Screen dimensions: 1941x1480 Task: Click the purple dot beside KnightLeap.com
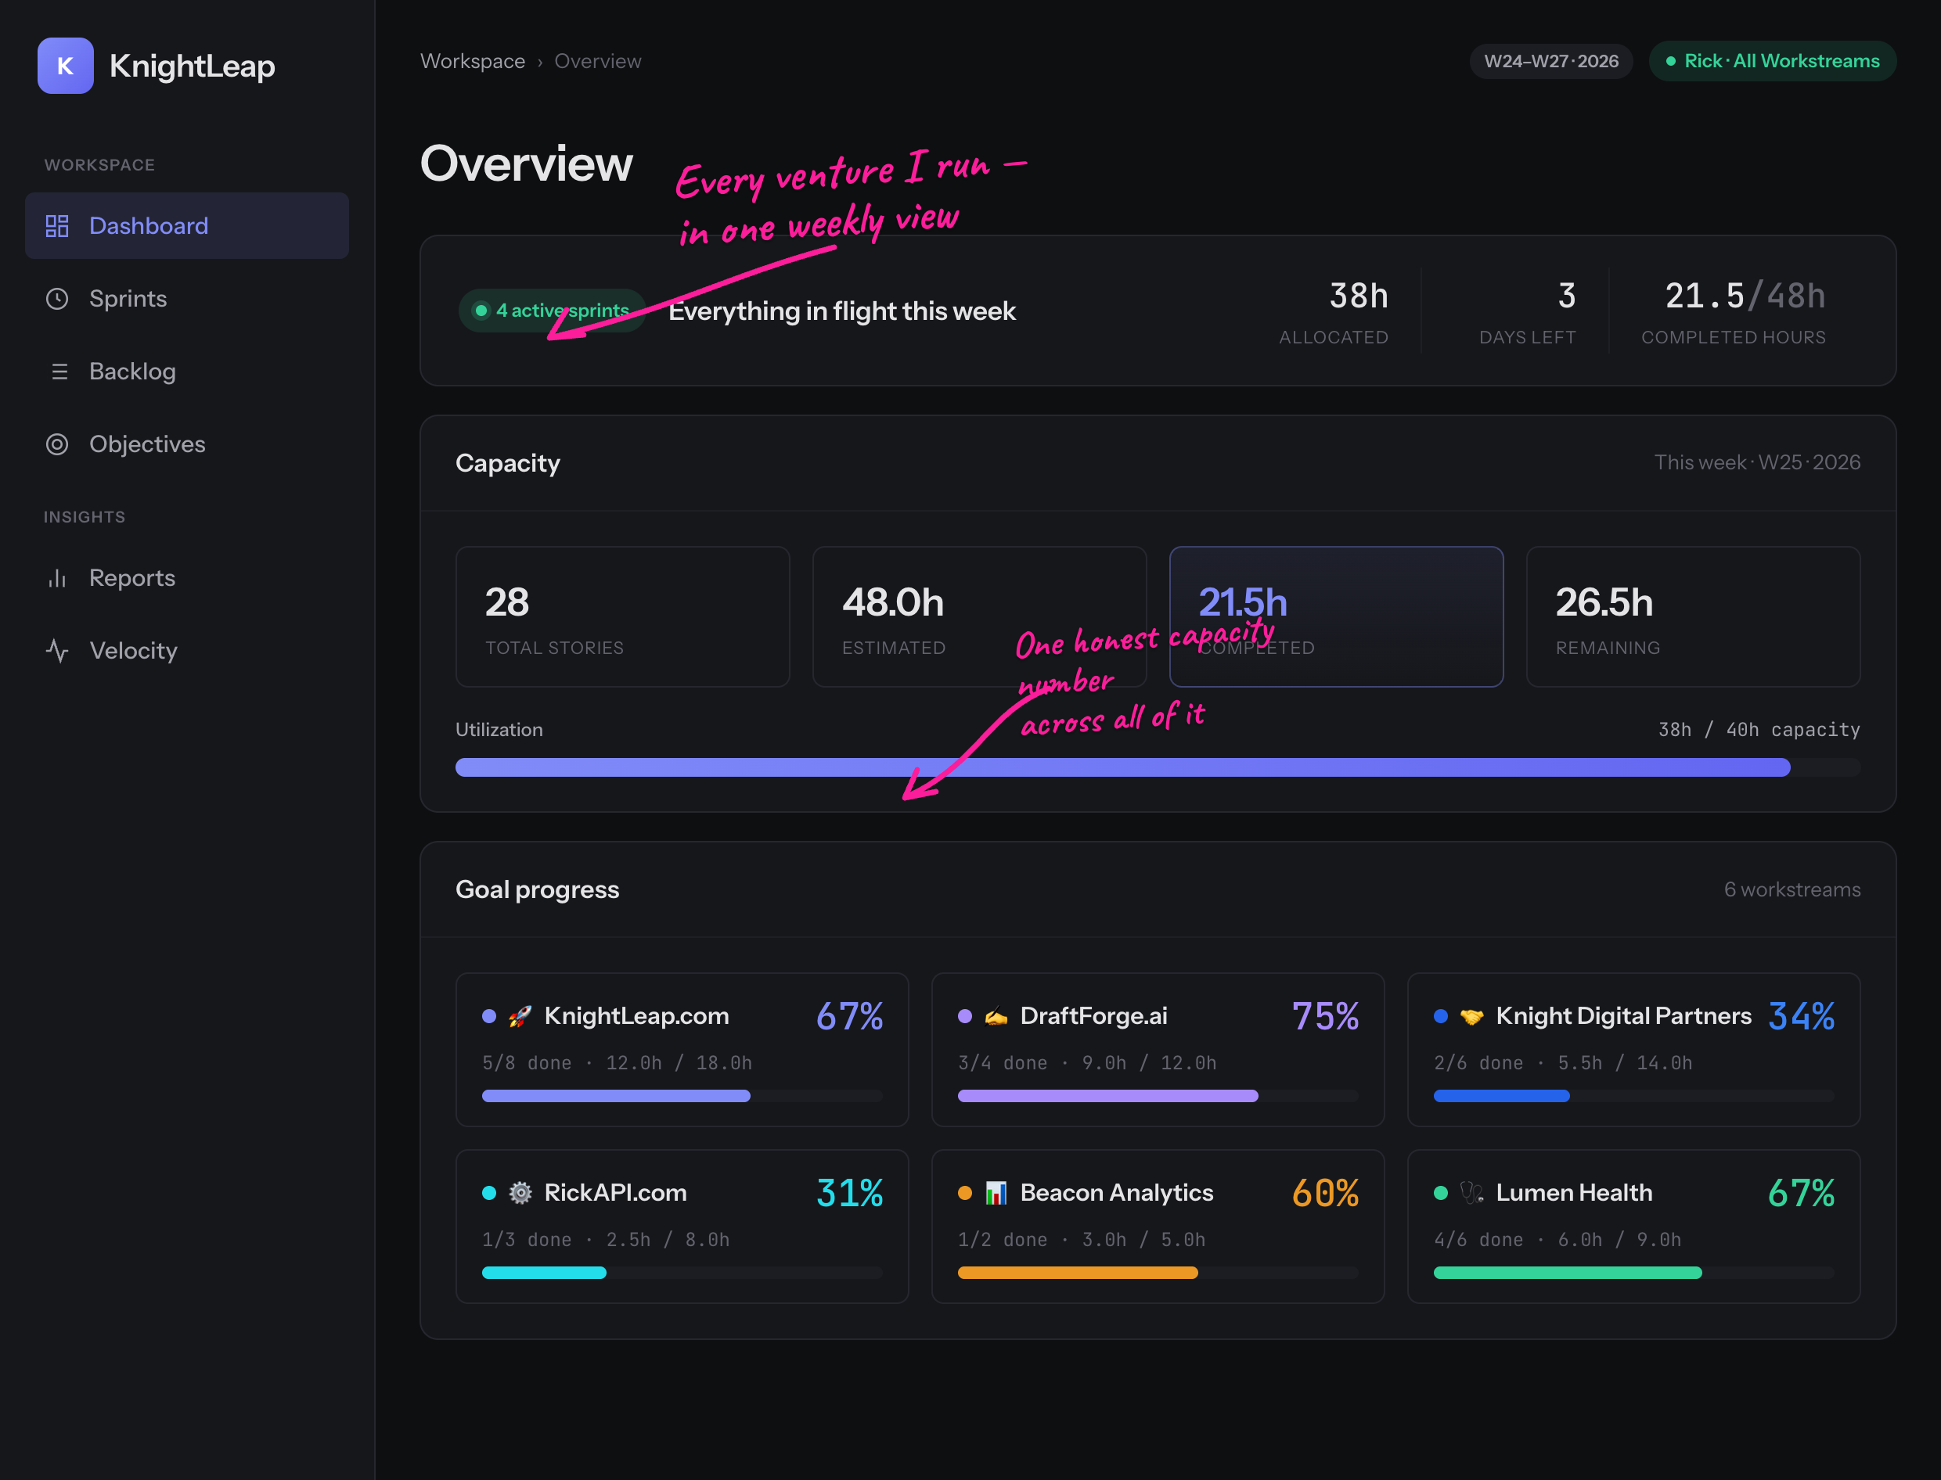click(489, 1015)
